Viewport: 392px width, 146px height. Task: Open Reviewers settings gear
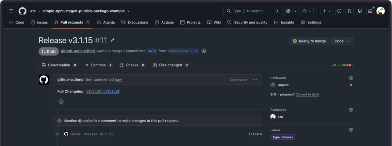pos(351,78)
